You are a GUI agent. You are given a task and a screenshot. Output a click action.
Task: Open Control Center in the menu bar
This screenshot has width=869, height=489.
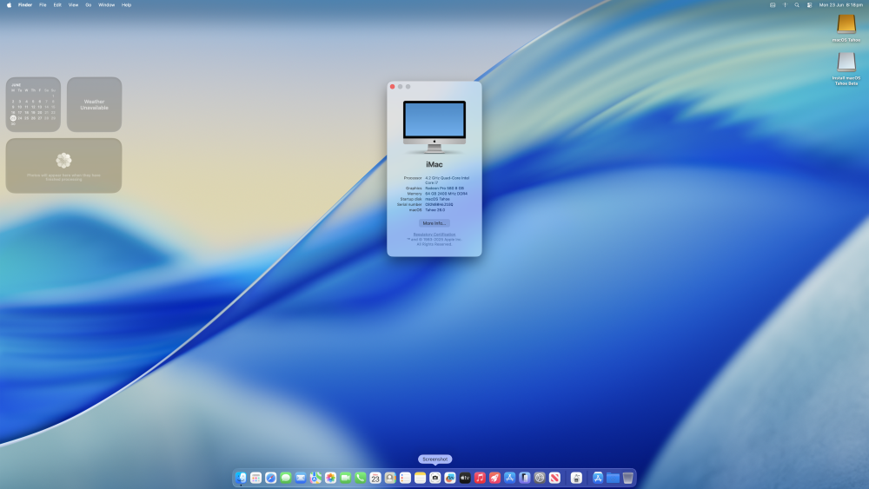(810, 5)
